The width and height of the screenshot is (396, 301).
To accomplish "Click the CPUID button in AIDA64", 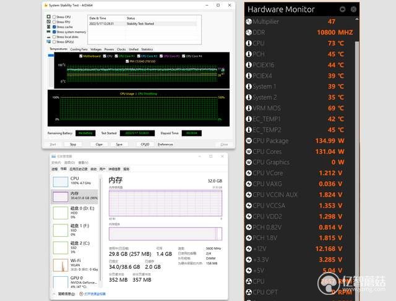I will click(x=145, y=144).
